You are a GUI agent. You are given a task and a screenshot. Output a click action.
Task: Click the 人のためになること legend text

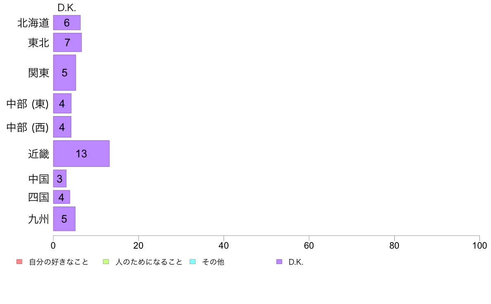149,262
